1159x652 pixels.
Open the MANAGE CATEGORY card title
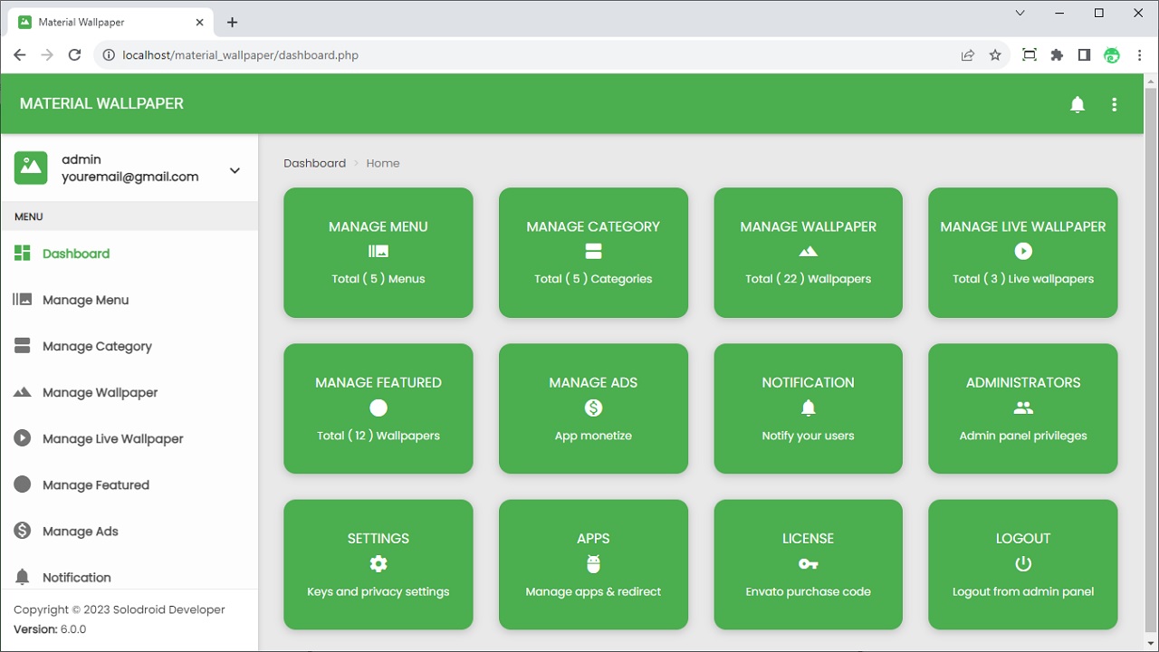[593, 226]
